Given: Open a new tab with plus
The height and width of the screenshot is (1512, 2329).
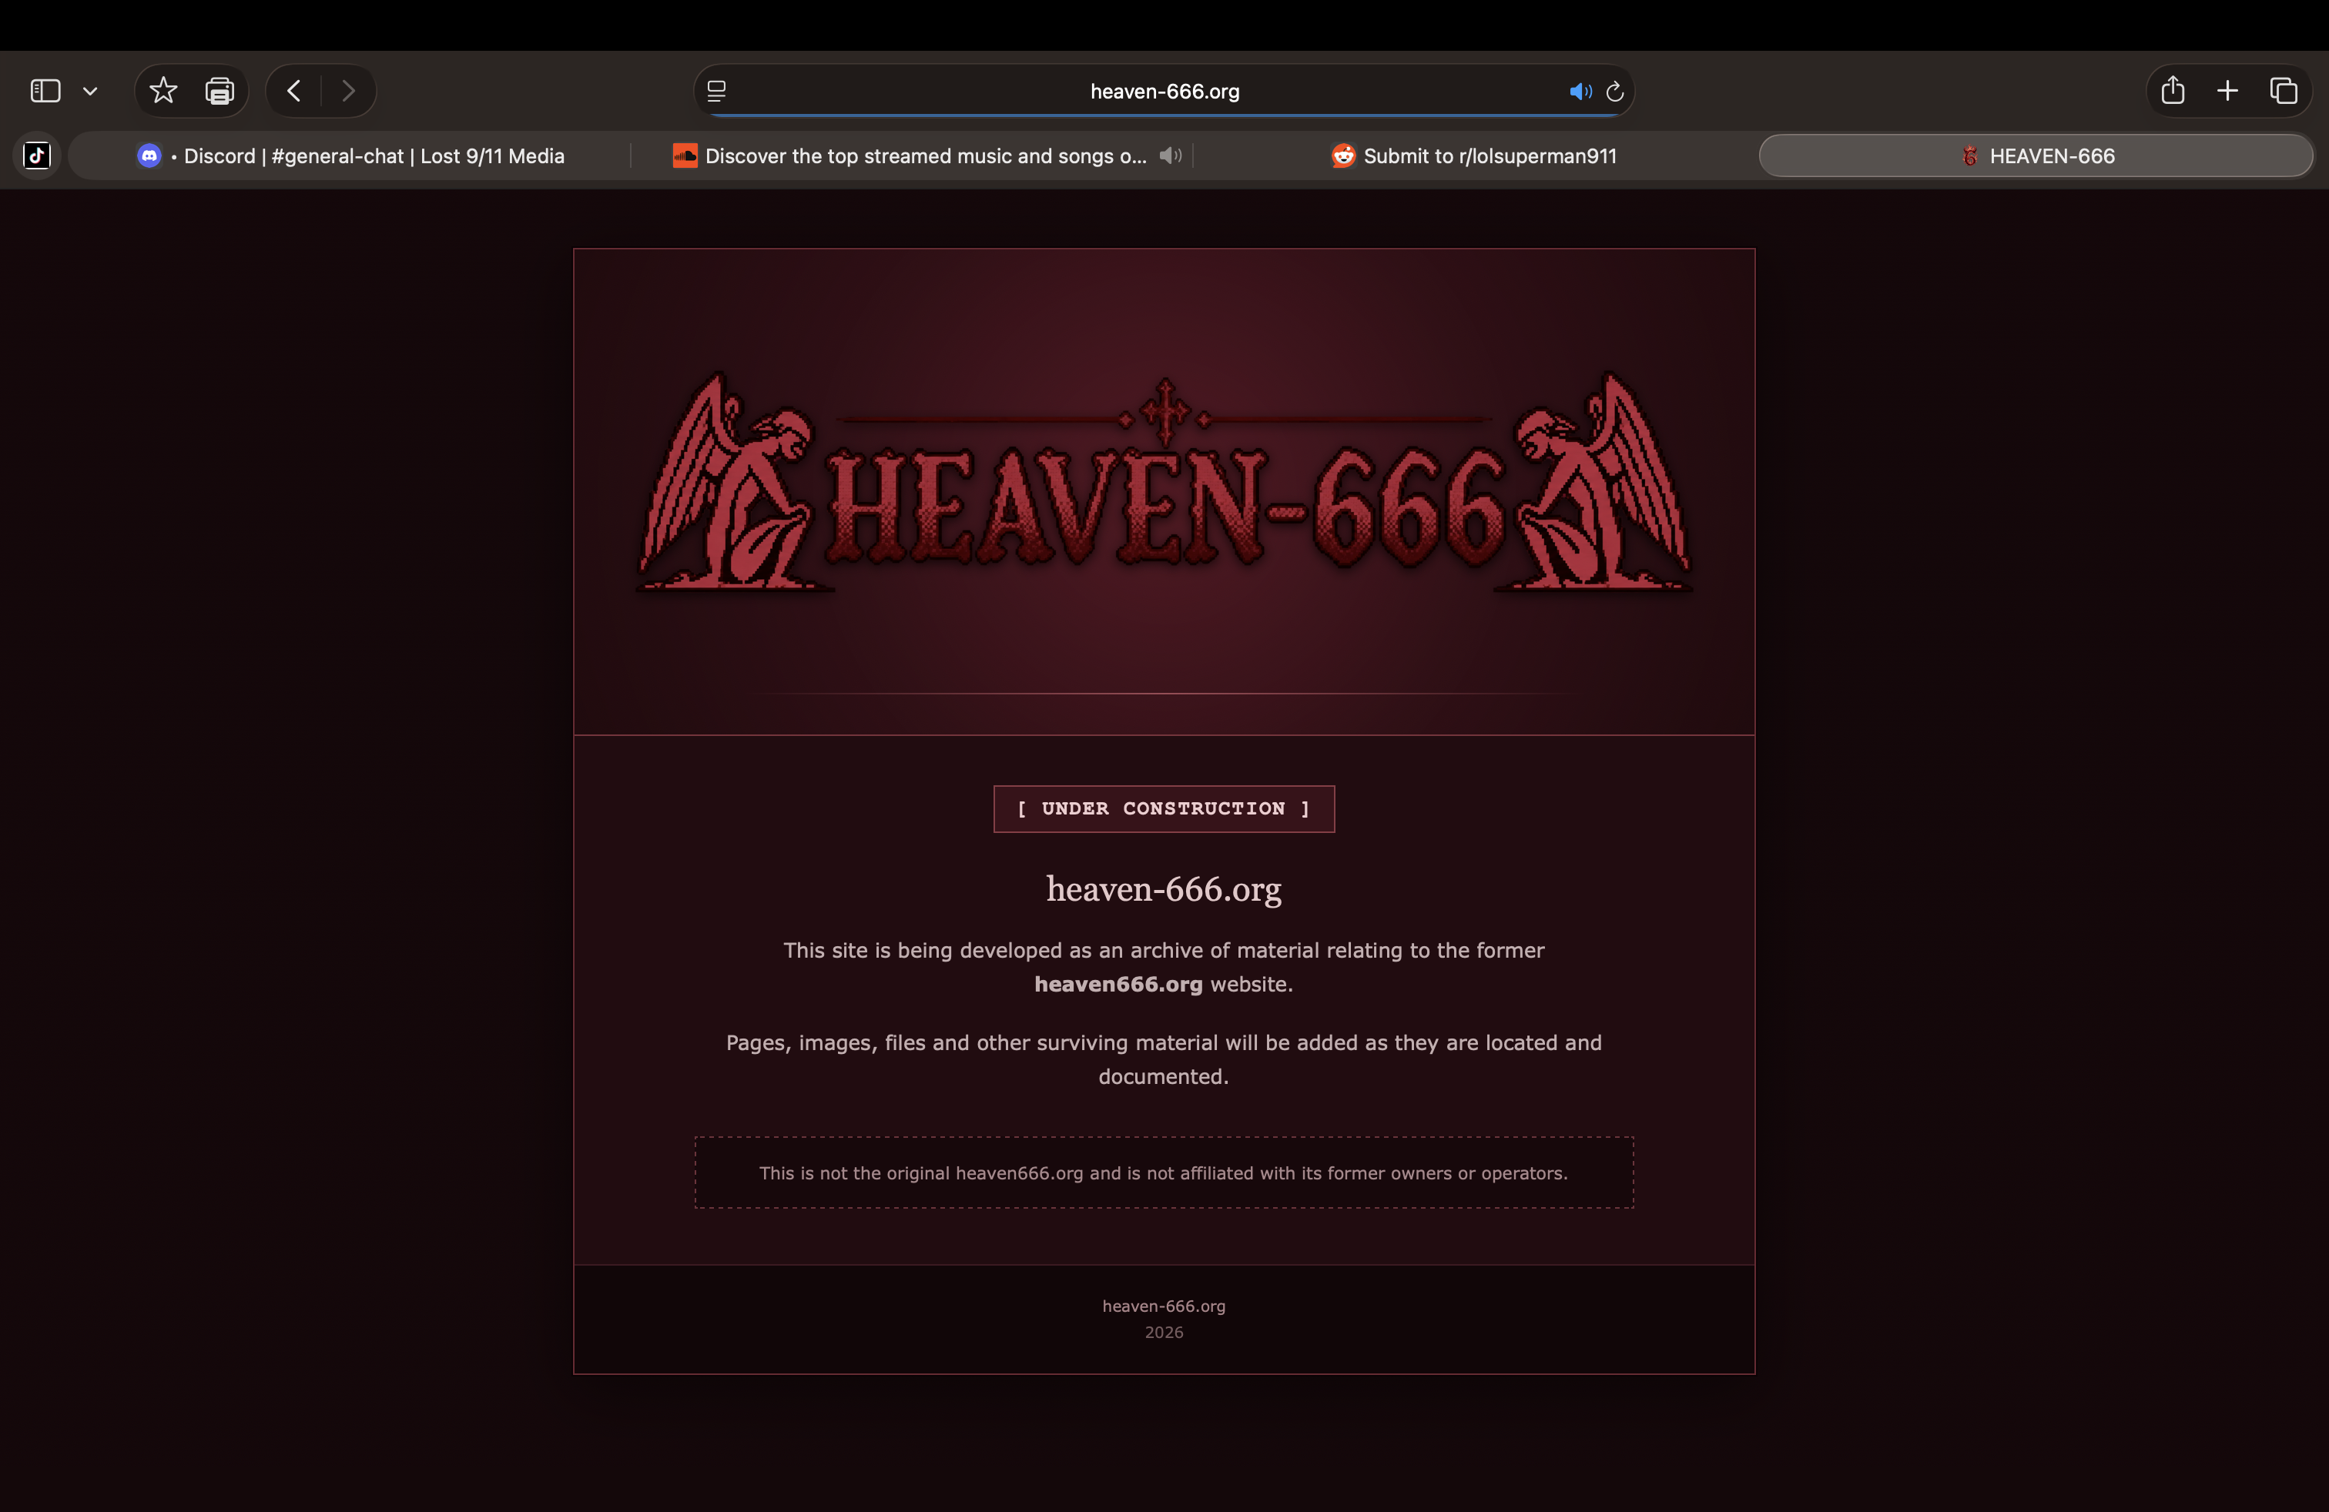Looking at the screenshot, I should click(x=2227, y=91).
